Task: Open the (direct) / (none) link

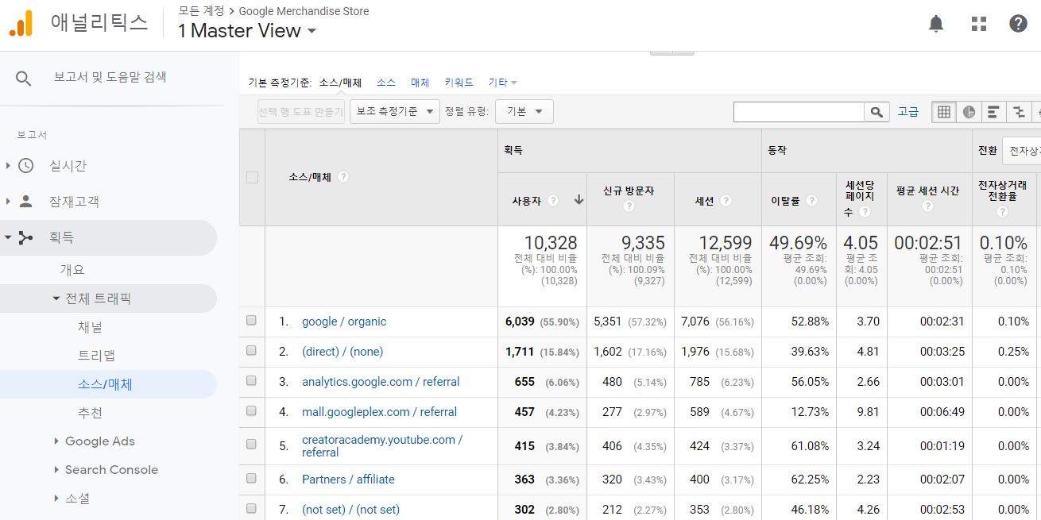Action: pos(342,352)
